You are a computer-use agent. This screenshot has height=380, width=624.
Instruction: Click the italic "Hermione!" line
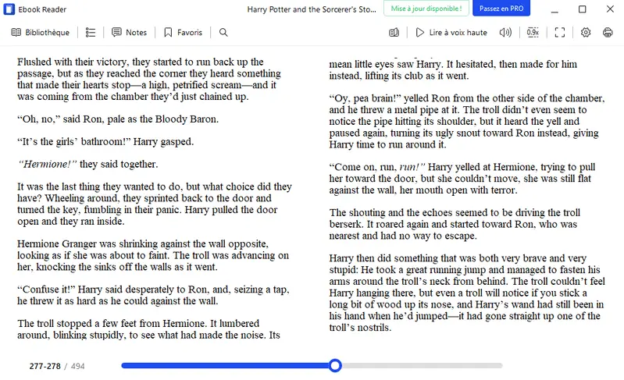[87, 164]
